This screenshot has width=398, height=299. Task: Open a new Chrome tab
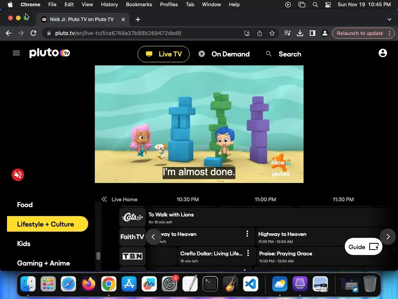pos(138,19)
